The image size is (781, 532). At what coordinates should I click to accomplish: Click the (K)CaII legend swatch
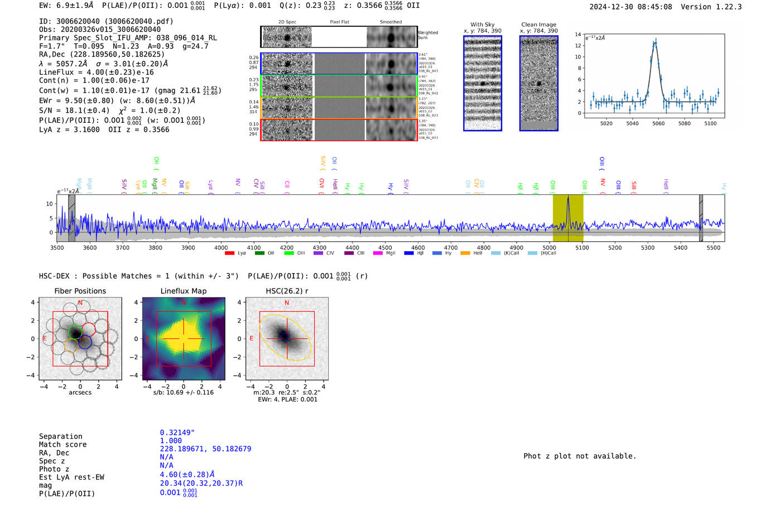(496, 253)
